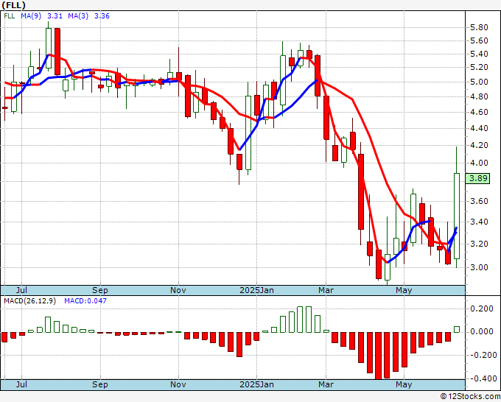
Task: Click the 5.00 price axis label
Action: [x=480, y=82]
